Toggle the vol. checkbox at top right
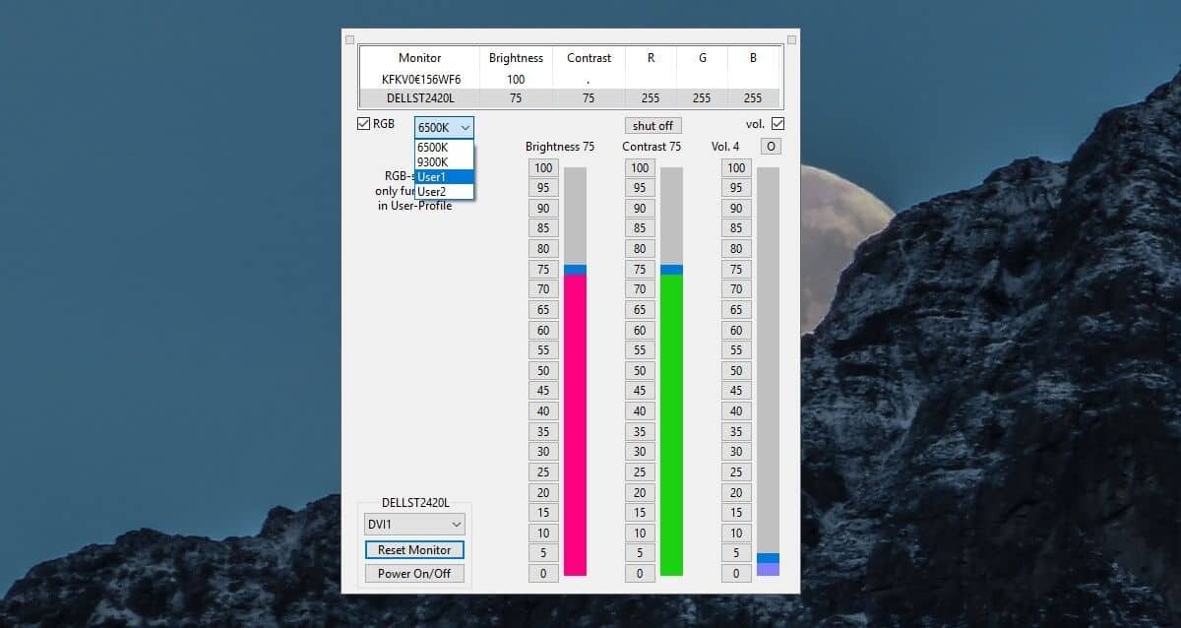Image resolution: width=1181 pixels, height=628 pixels. pos(777,123)
